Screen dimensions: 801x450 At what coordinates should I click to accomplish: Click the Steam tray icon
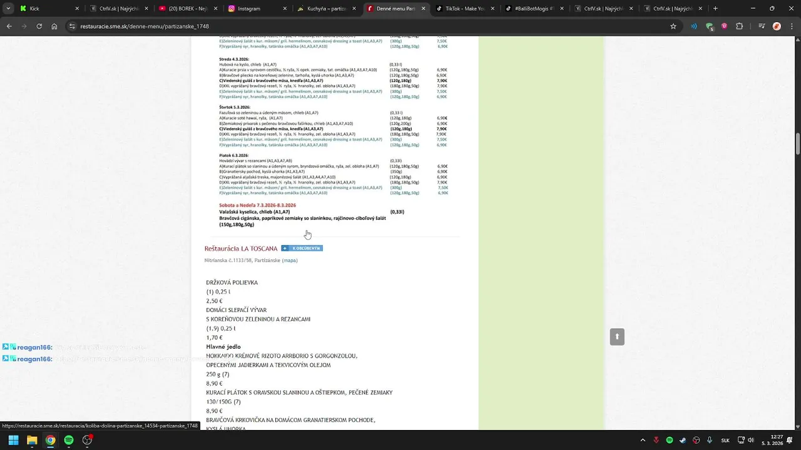[x=683, y=440]
